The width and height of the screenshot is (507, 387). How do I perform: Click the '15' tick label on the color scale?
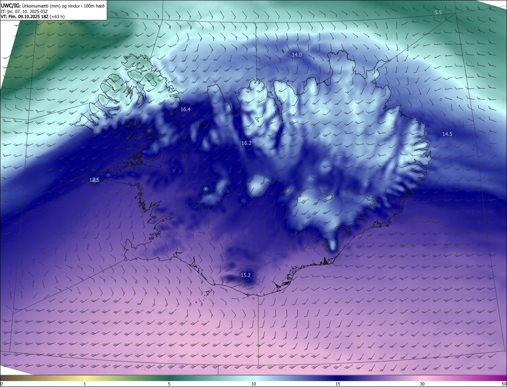pos(338,384)
